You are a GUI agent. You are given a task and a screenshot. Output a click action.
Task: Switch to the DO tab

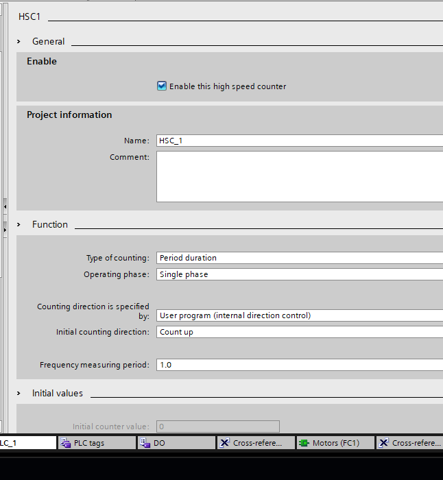click(x=176, y=443)
